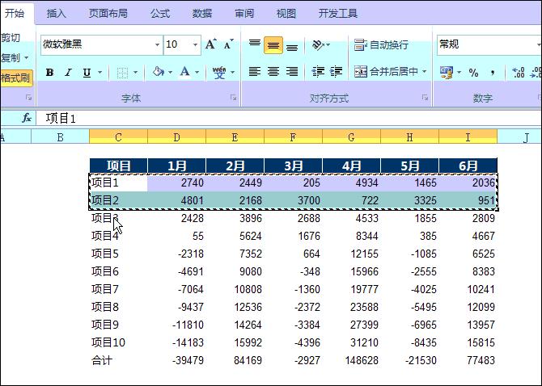This screenshot has height=386, width=542.
Task: Click the accounting number format icon
Action: coord(447,72)
